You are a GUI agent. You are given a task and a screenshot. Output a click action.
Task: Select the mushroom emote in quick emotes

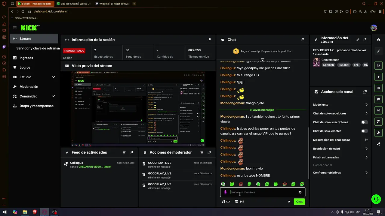click(285, 184)
